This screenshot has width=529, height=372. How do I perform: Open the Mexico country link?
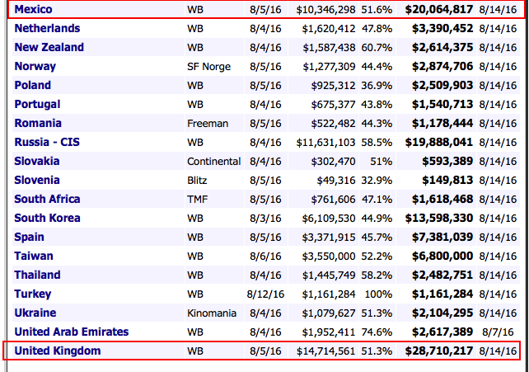(33, 9)
